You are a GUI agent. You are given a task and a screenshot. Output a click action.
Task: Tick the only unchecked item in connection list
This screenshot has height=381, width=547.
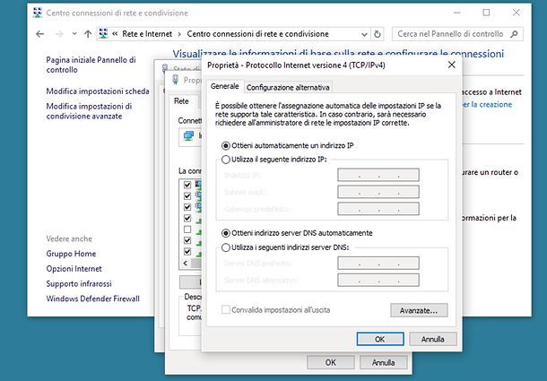click(187, 229)
